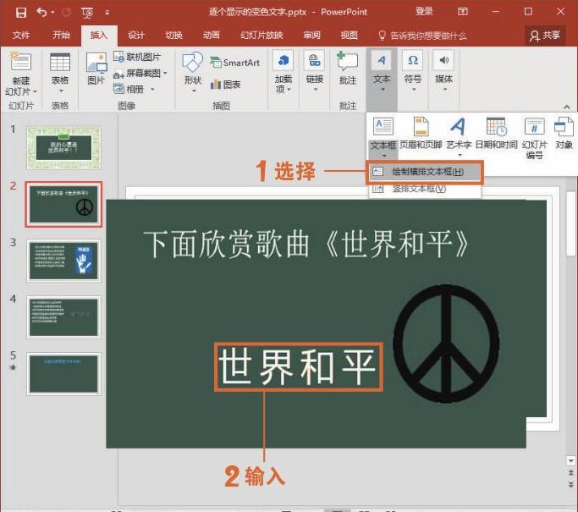This screenshot has width=578, height=512.
Task: Choose 绘制横排文本框(H) menu entry
Action: coord(424,172)
